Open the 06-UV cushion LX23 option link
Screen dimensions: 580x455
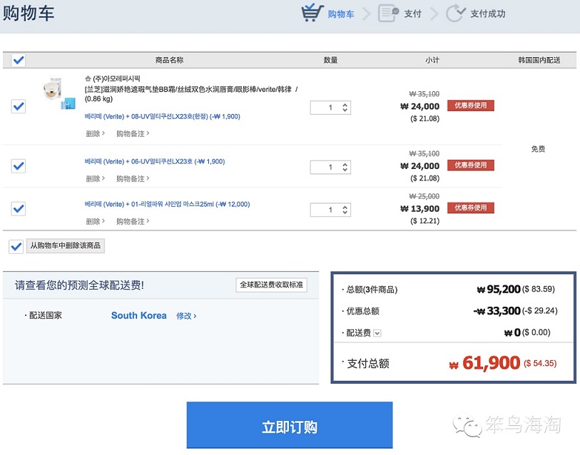point(155,162)
